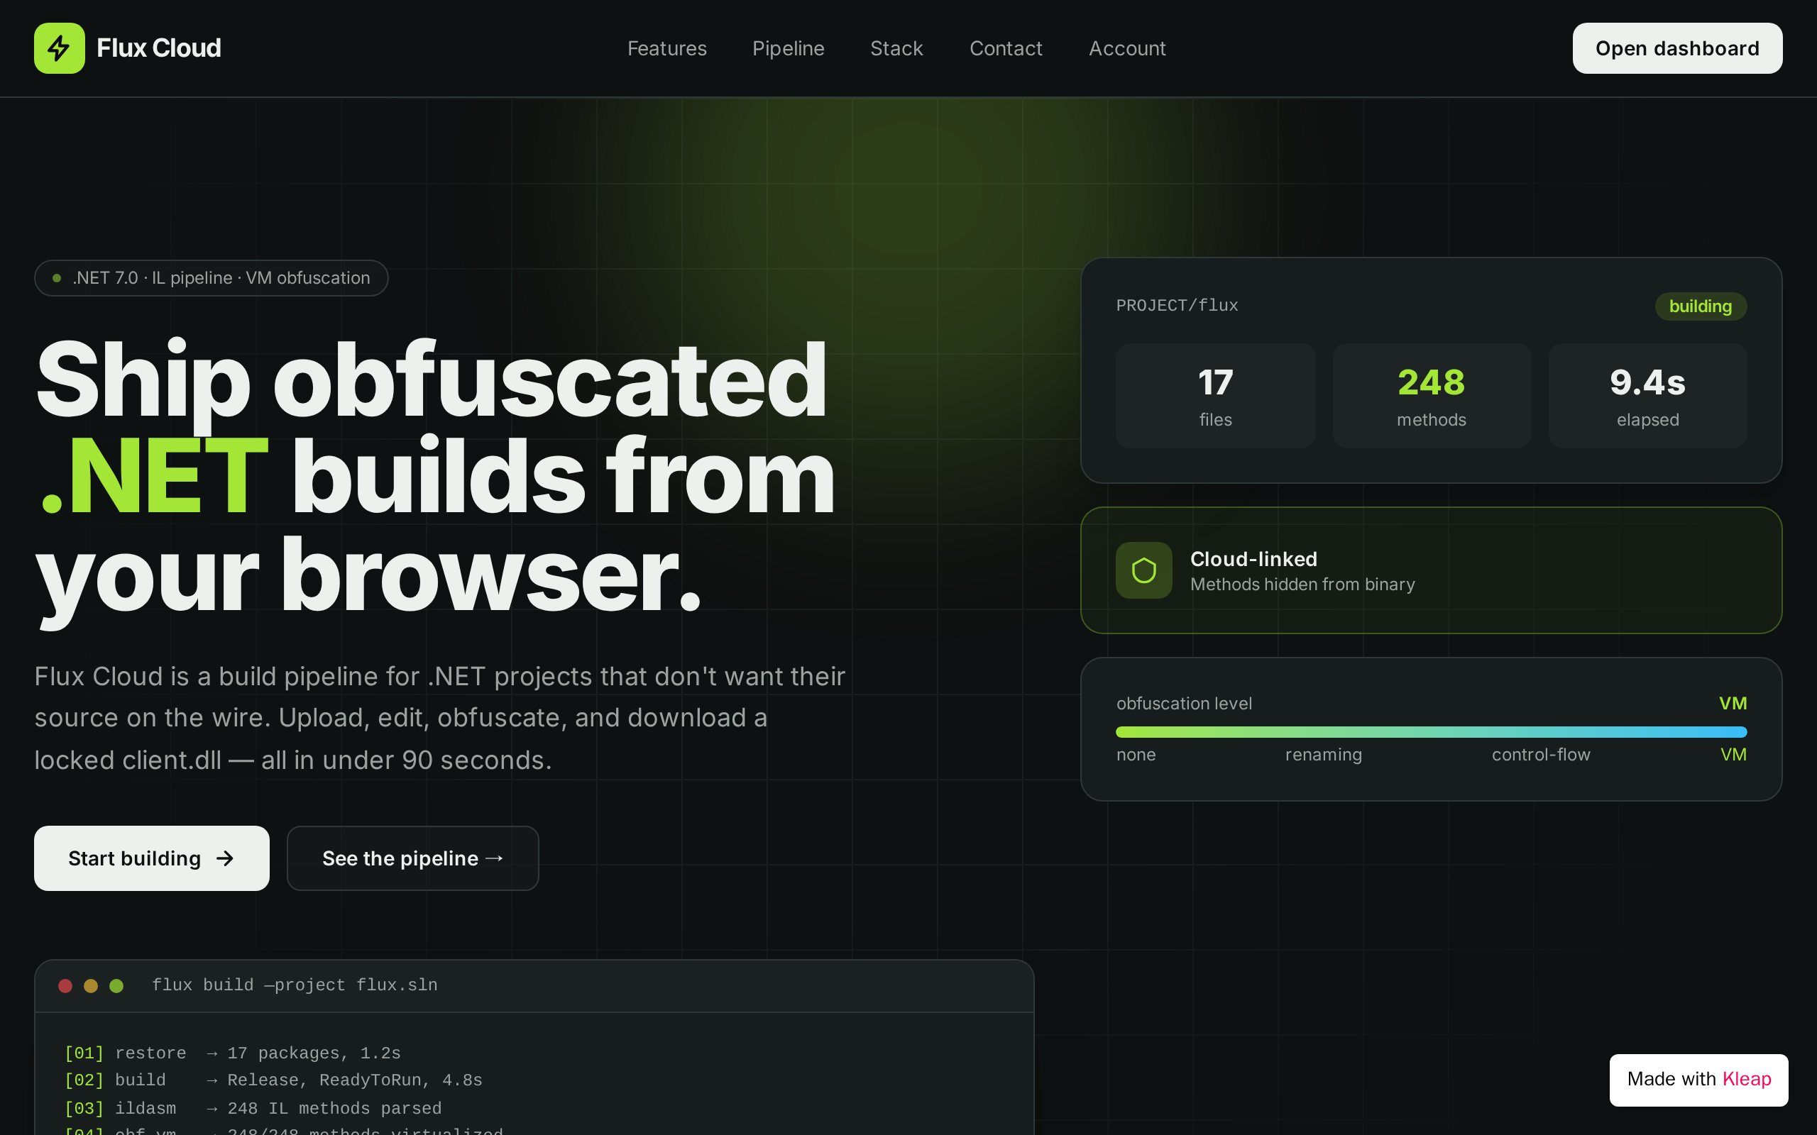This screenshot has height=1135, width=1817.
Task: Go to the Pipeline nav link
Action: pyautogui.click(x=789, y=48)
